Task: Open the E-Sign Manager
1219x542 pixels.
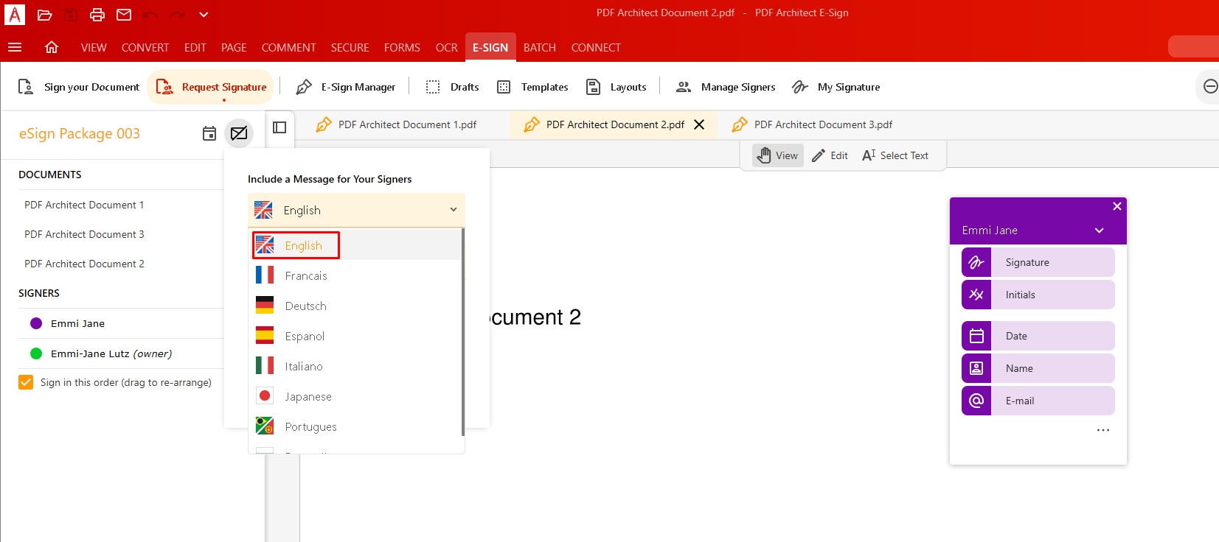Action: (x=345, y=87)
